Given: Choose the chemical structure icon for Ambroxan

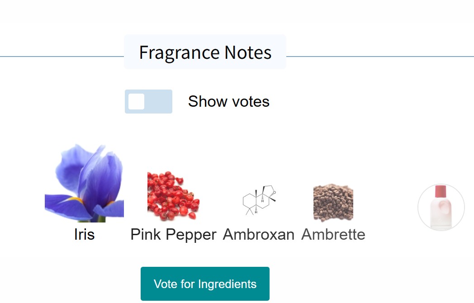Looking at the screenshot, I should (x=259, y=201).
